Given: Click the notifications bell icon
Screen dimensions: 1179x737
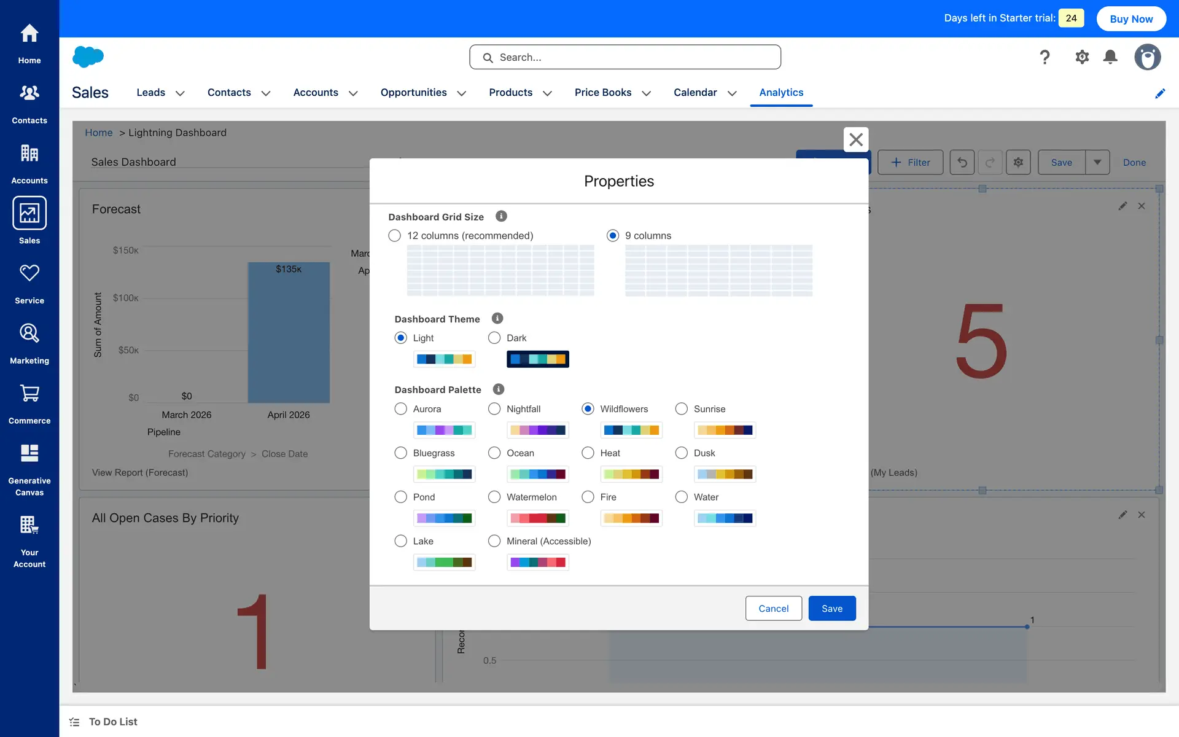Looking at the screenshot, I should point(1110,57).
